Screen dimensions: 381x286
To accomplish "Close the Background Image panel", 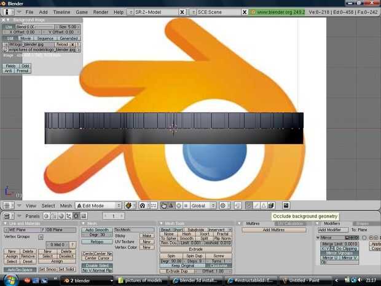I will (3, 20).
